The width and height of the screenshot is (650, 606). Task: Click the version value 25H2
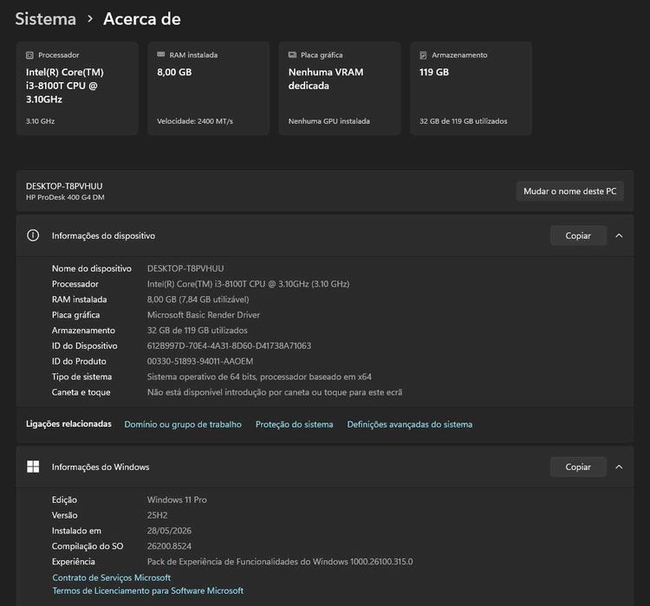click(x=157, y=515)
